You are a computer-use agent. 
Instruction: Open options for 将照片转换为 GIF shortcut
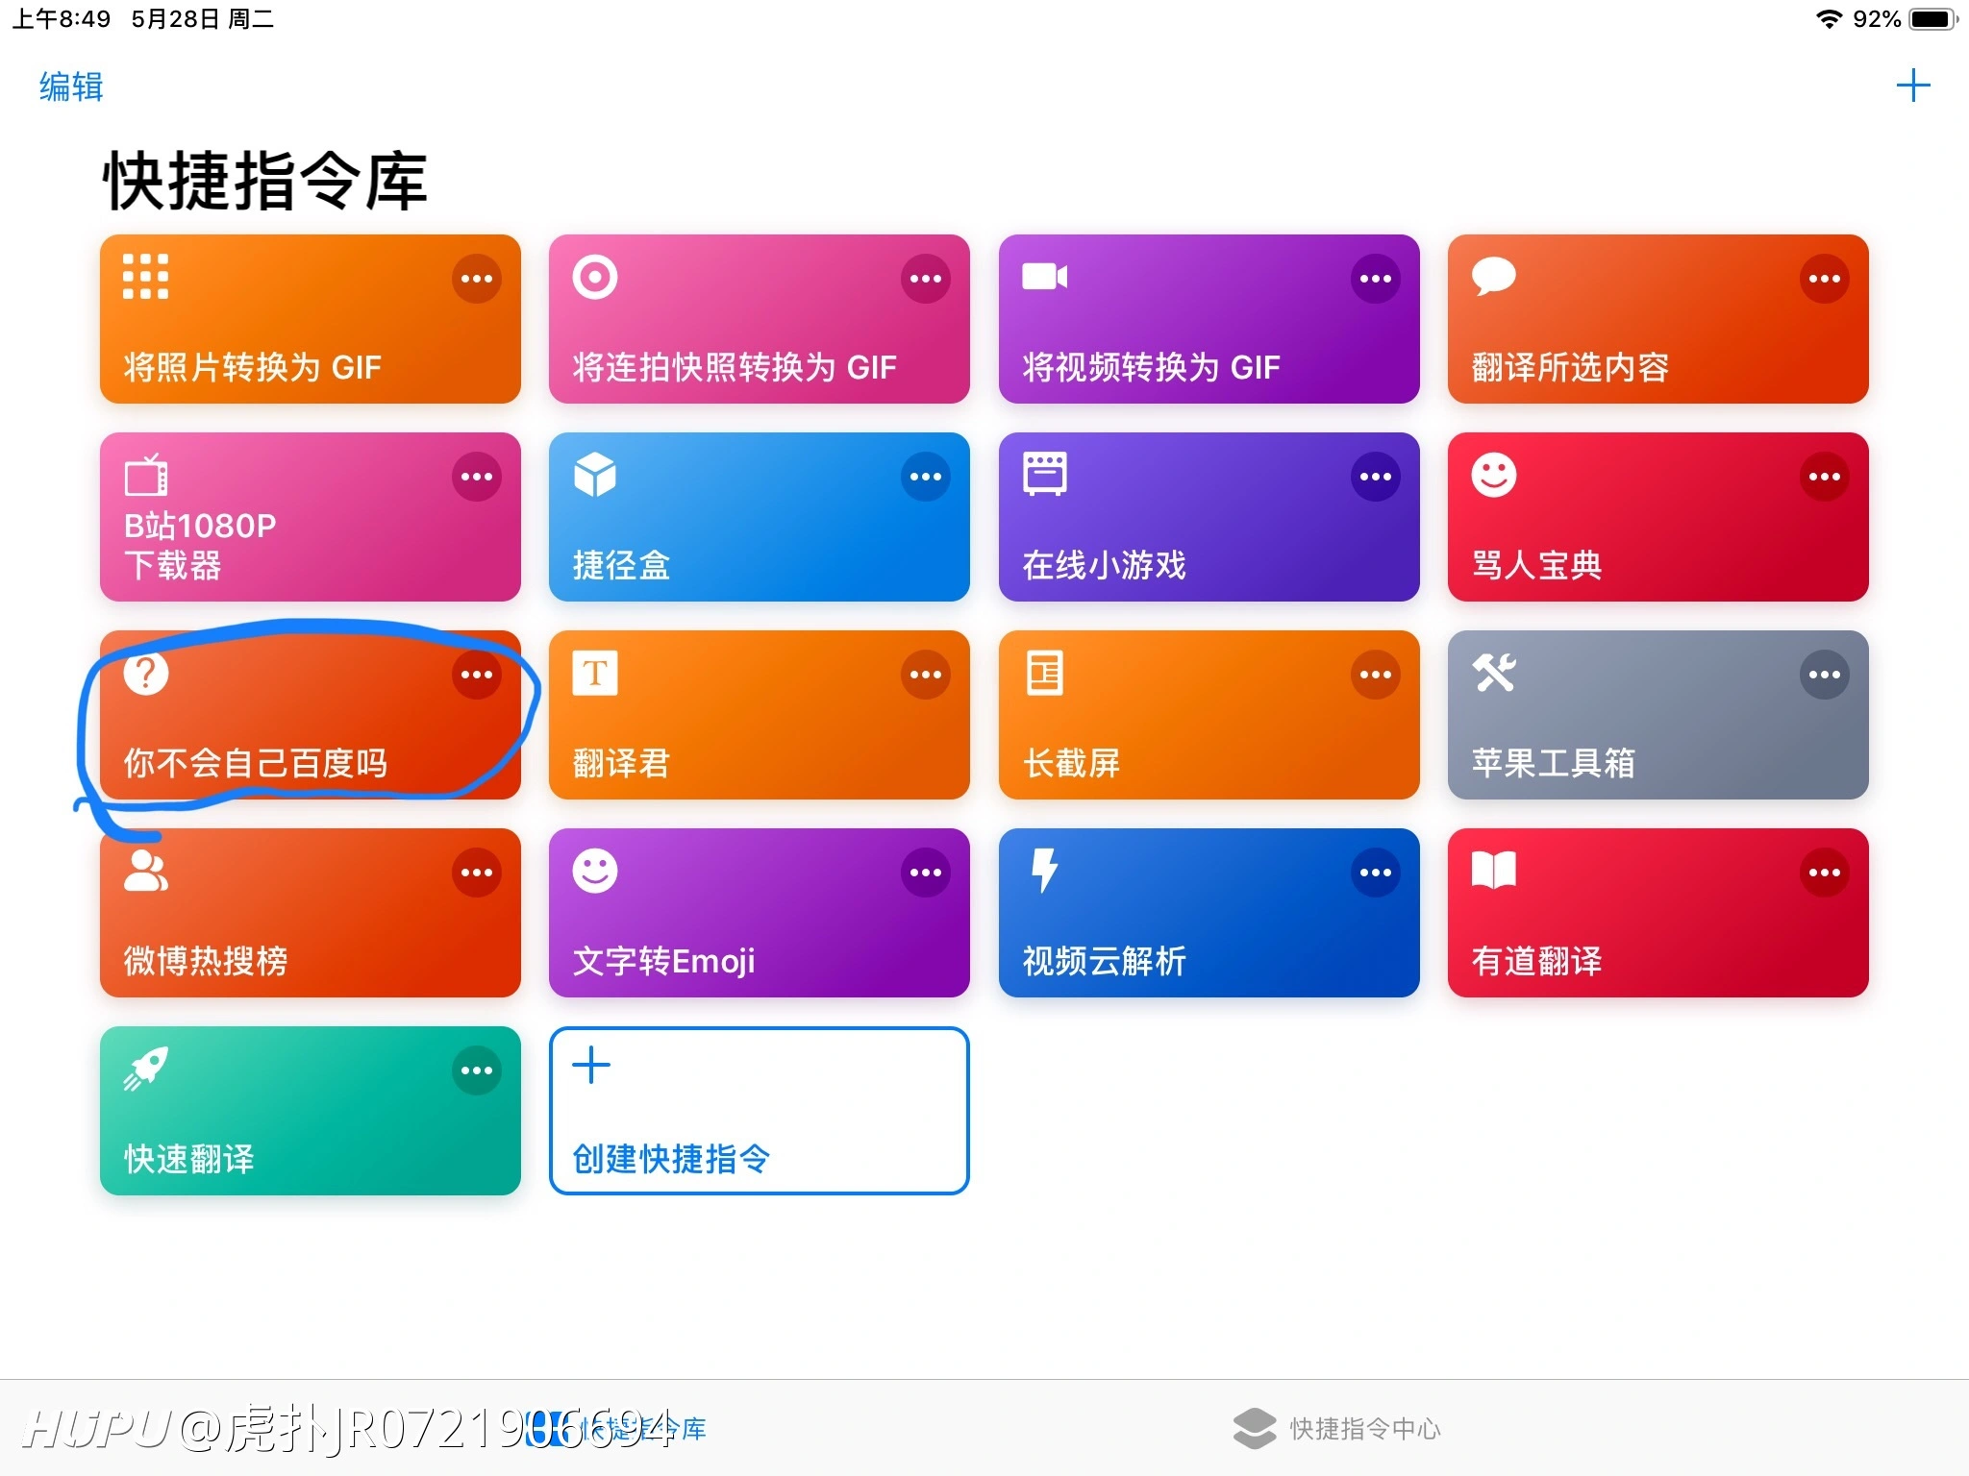coord(476,279)
